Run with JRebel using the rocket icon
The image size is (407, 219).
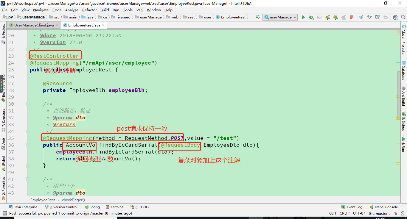[328, 17]
